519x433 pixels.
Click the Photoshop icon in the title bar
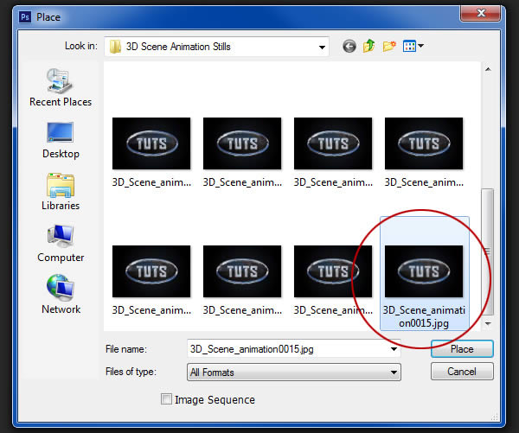coord(25,16)
